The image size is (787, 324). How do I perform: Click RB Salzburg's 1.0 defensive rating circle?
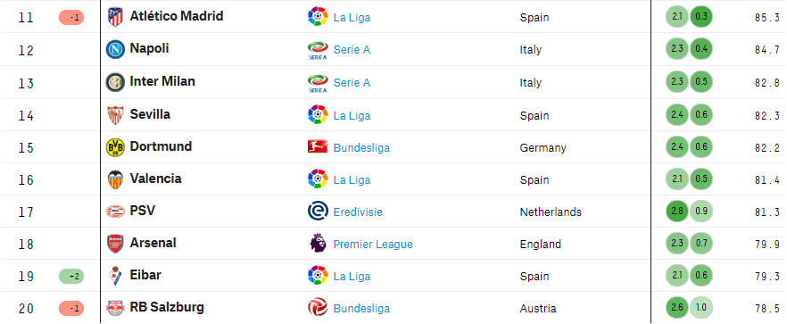(x=701, y=308)
